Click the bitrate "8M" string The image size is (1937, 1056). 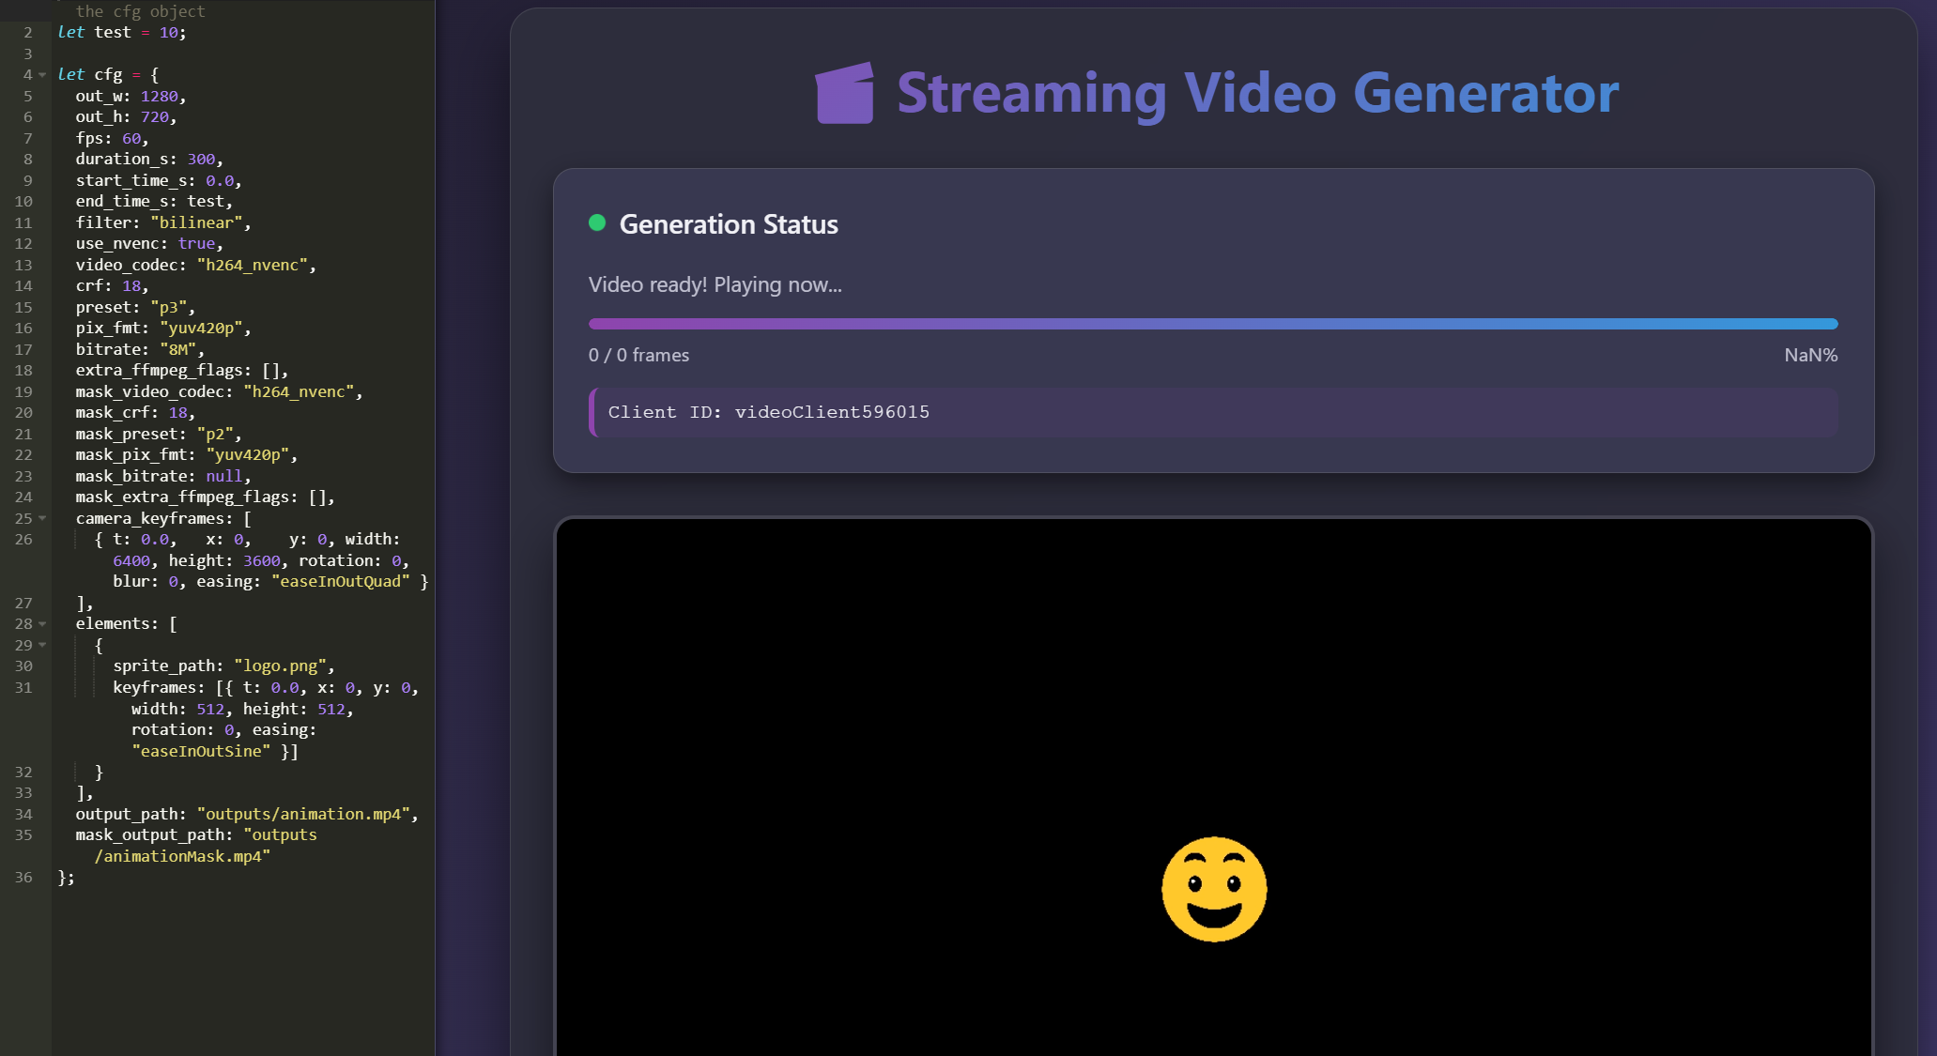tap(178, 349)
